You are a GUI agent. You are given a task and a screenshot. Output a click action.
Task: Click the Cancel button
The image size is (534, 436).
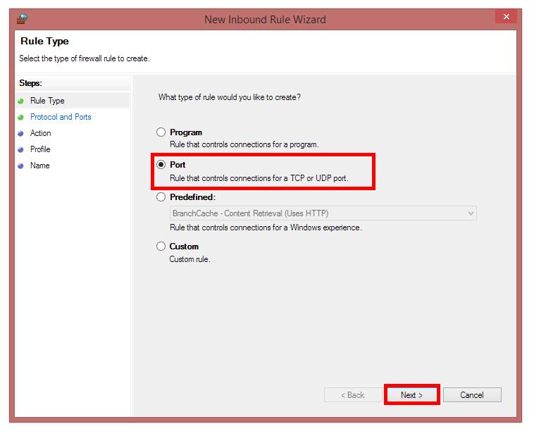click(x=472, y=394)
